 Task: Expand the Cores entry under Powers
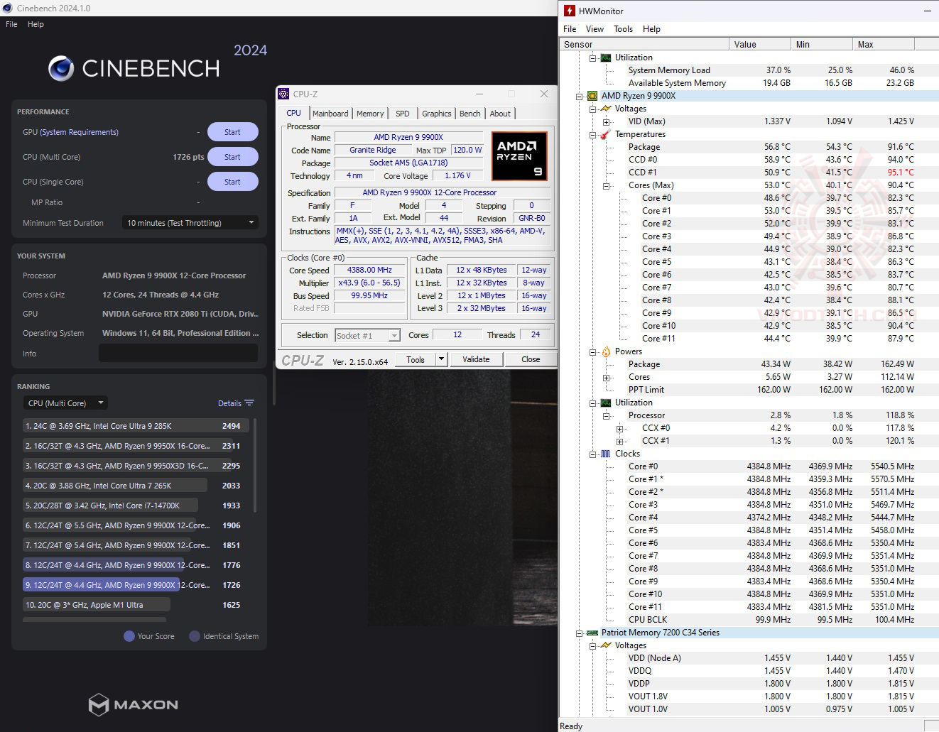coord(607,377)
